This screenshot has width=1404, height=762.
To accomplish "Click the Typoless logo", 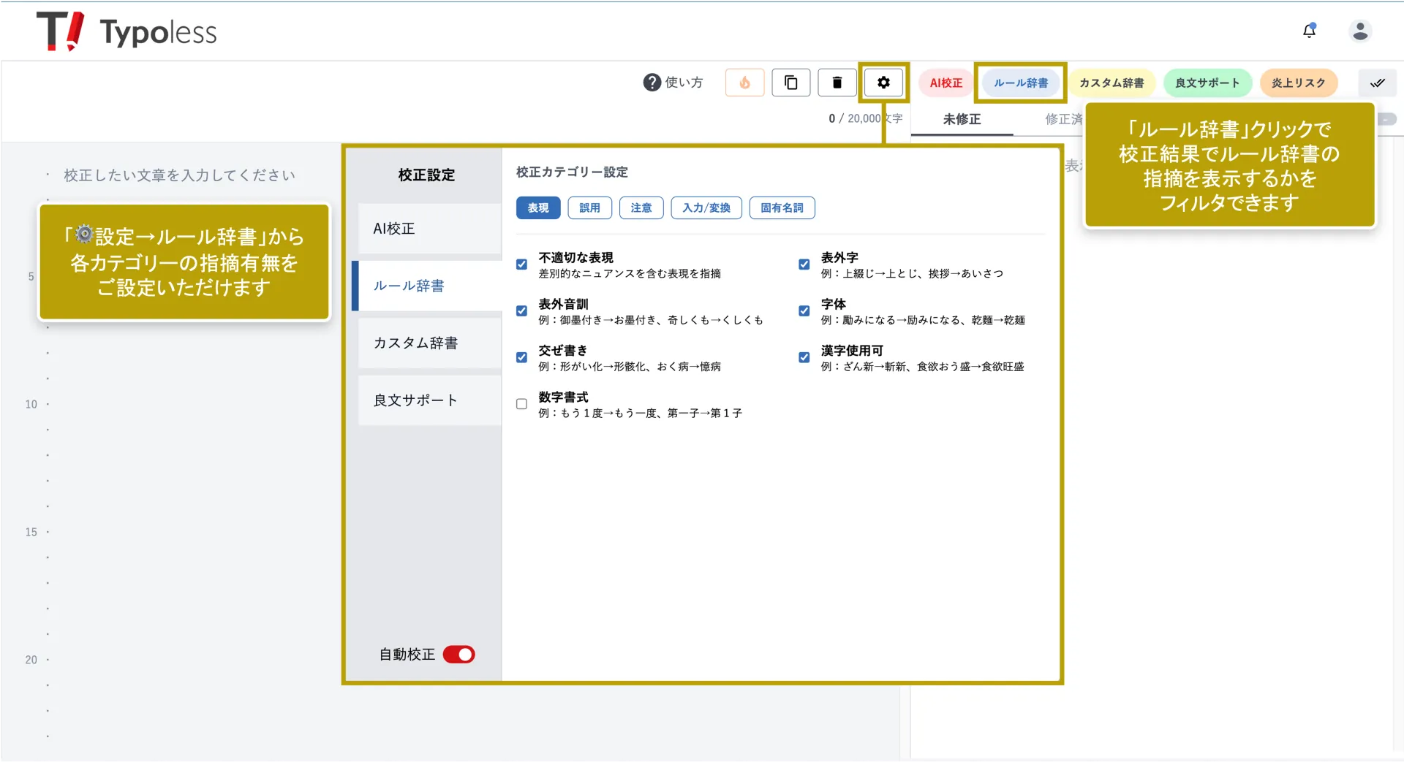I will (x=127, y=31).
